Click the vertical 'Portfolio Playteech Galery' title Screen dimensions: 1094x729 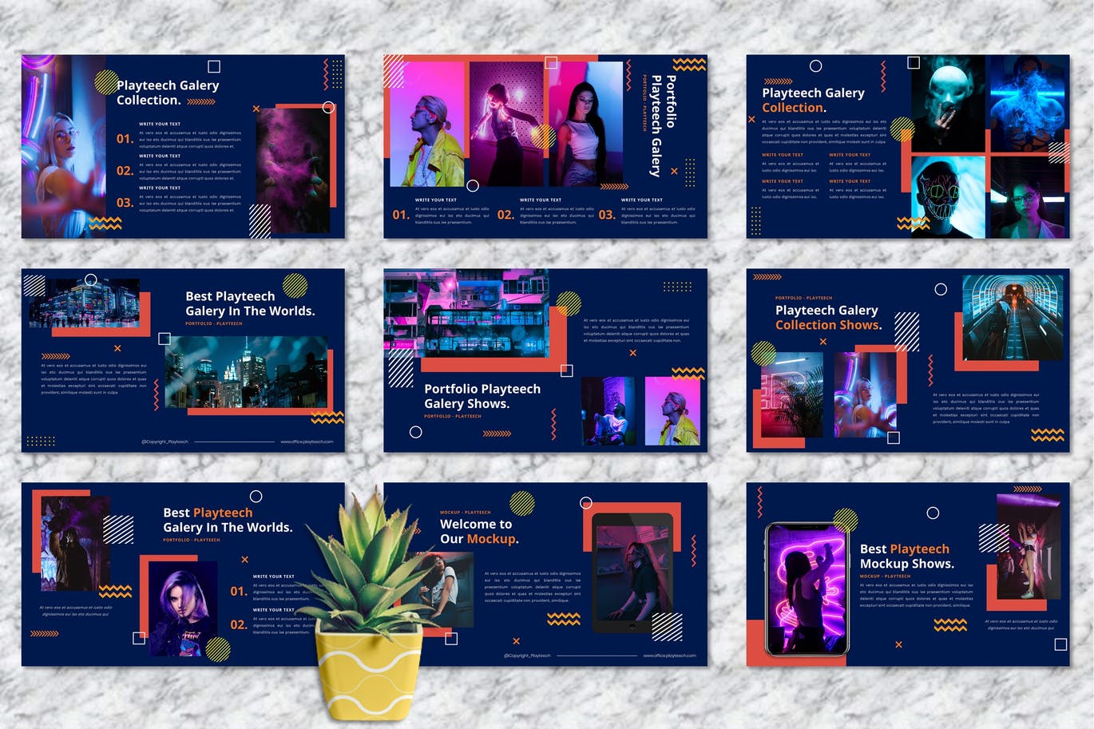663,125
